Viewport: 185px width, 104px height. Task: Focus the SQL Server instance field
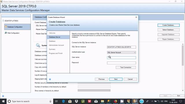point(121,47)
